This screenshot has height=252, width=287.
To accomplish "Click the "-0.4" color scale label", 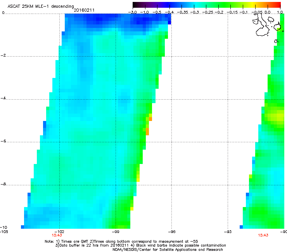I will coord(169,12).
